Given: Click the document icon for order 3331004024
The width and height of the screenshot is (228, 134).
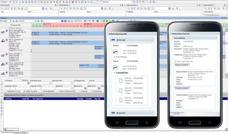Looking at the screenshot, I should coord(120,80).
